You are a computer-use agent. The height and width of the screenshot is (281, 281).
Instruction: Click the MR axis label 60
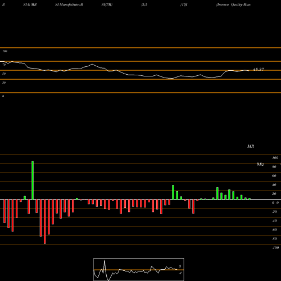(274, 176)
